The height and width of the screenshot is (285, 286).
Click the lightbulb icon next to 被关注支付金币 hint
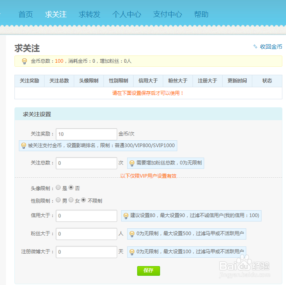(24, 146)
